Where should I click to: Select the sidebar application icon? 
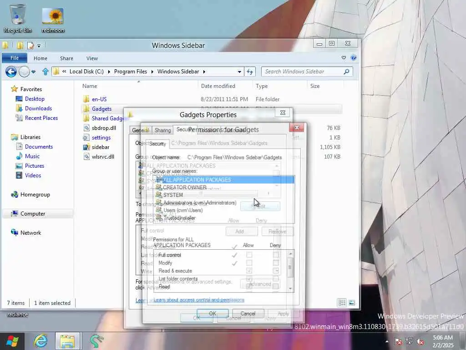(86, 147)
